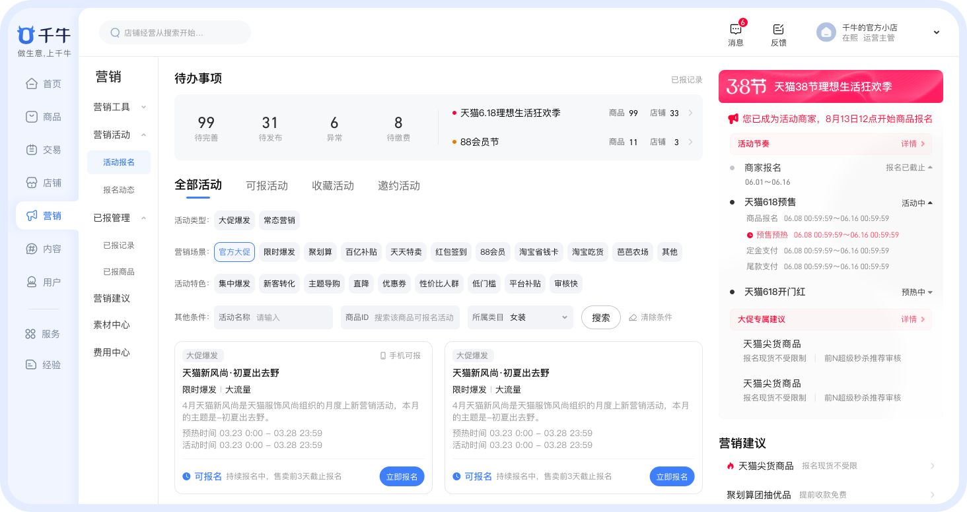This screenshot has width=967, height=512.
Task: Click the flame icon beside 天猫尖货商品
Action: click(731, 466)
